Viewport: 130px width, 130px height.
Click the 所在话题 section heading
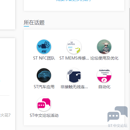click(34, 23)
